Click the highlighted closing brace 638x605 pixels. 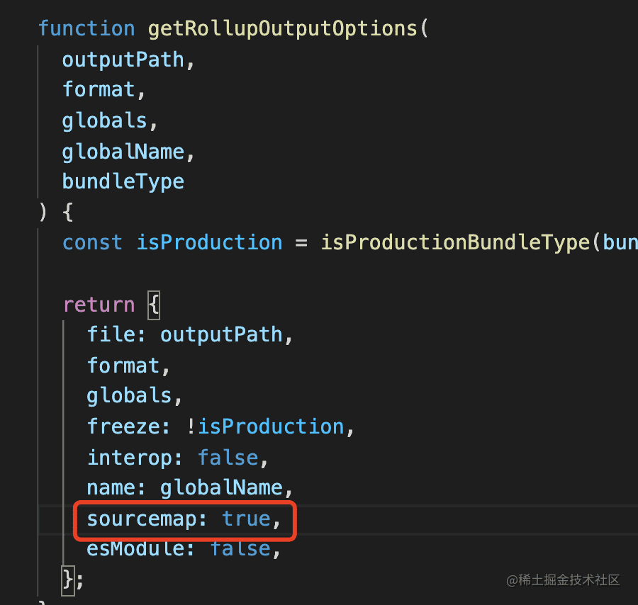point(68,580)
